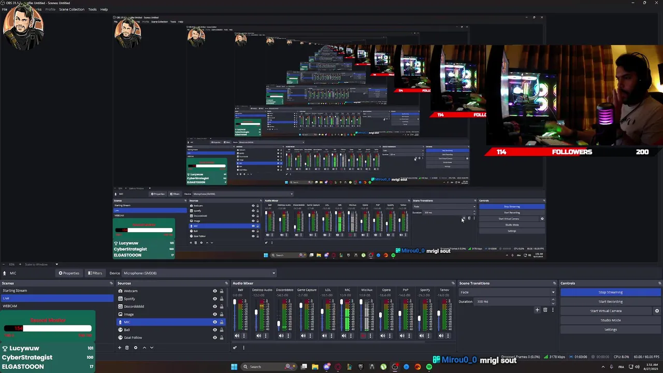
Task: Open Spotify from the taskbar
Action: coord(429,367)
